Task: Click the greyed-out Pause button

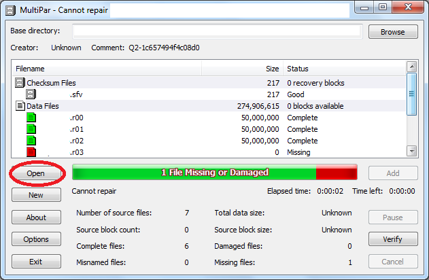Action: [x=393, y=217]
